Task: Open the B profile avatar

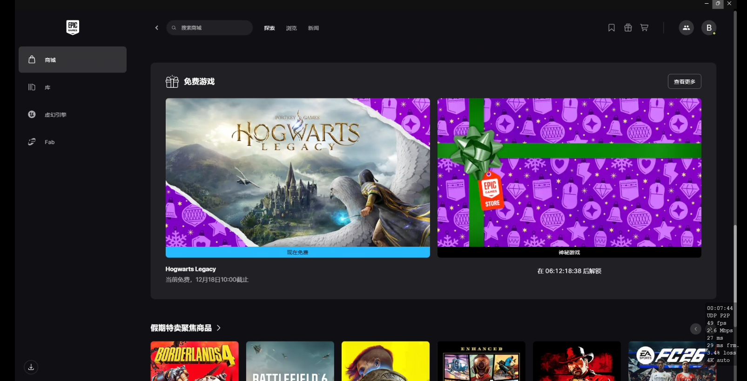Action: tap(709, 28)
